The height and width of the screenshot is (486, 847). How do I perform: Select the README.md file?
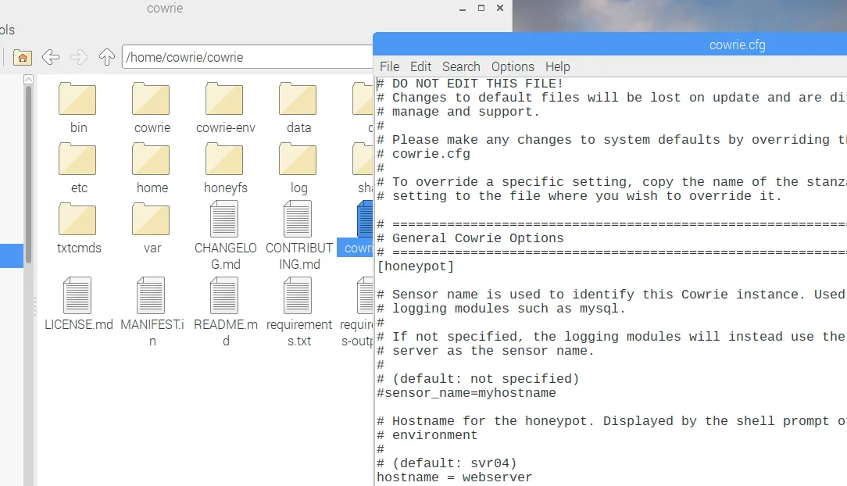coord(225,295)
